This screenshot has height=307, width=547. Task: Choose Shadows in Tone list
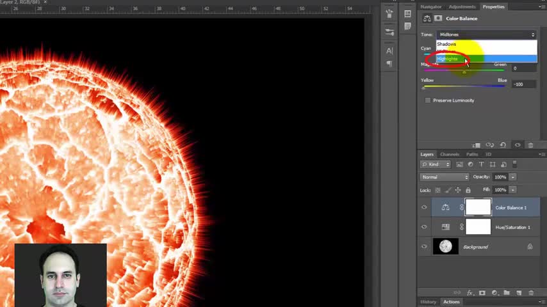486,44
